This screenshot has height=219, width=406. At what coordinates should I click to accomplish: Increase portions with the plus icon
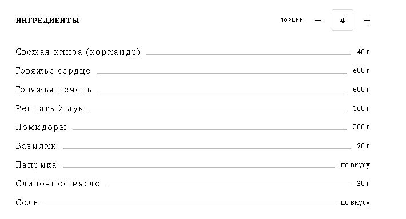[367, 20]
